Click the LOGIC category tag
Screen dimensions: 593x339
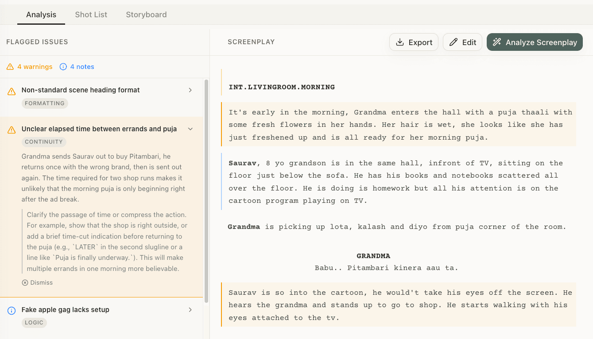pos(34,323)
